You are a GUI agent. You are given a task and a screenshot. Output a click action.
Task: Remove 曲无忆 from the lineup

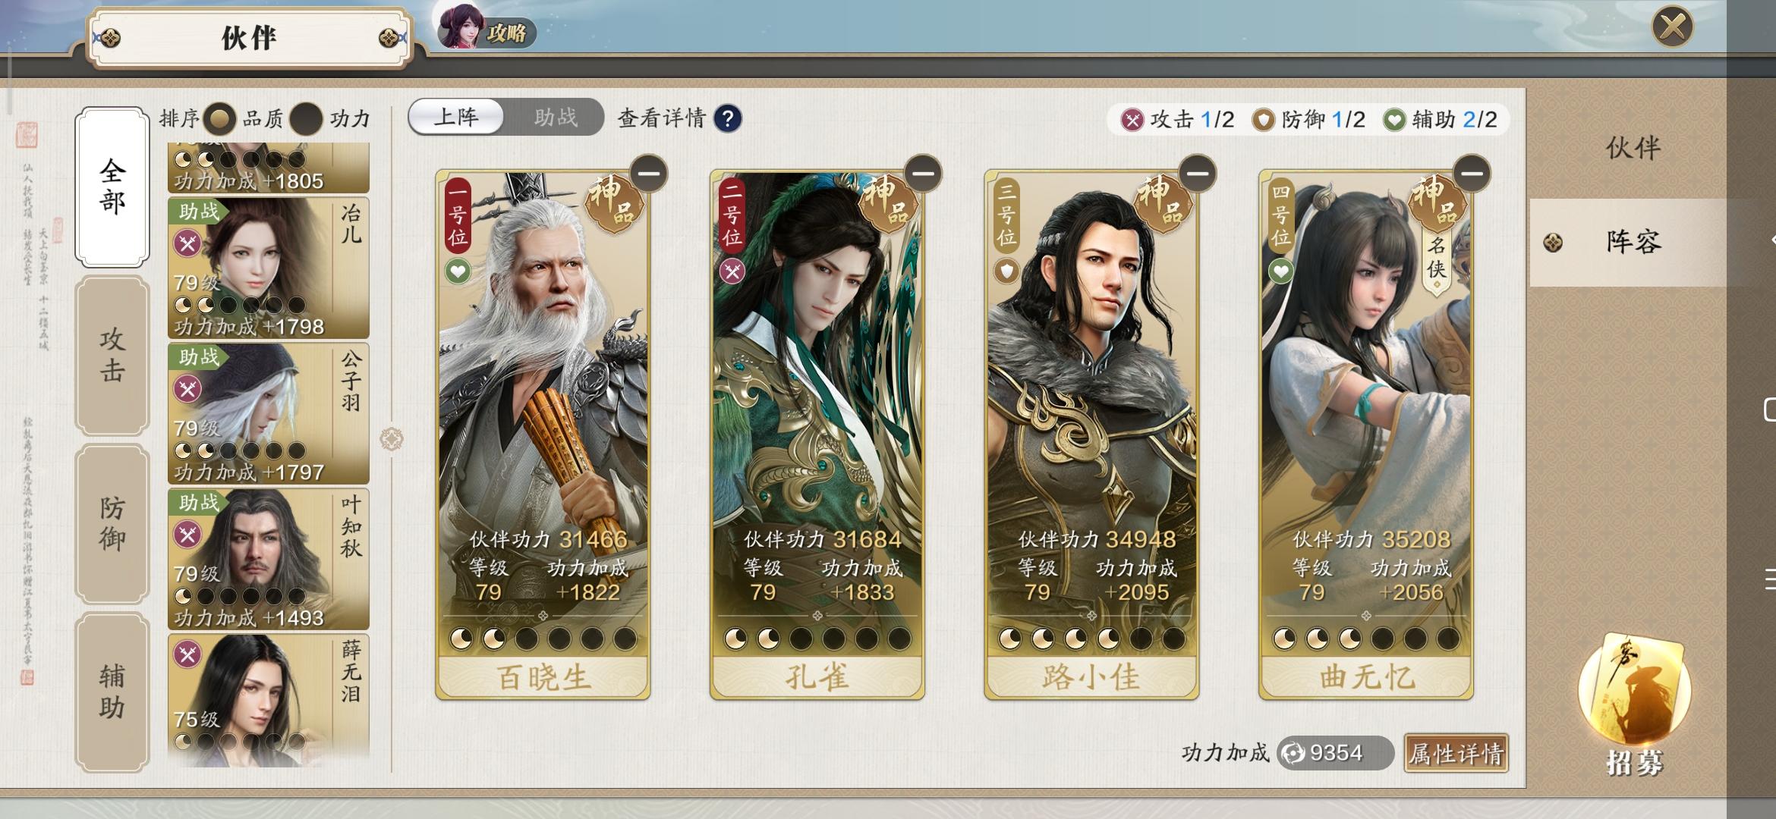pos(1472,174)
